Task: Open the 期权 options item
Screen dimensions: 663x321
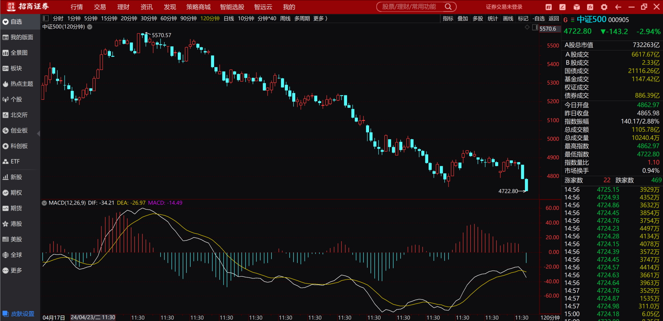Action: pos(20,193)
